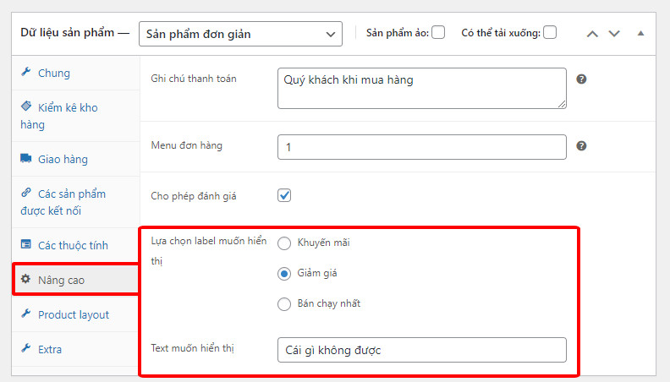670x382 pixels.
Task: Click the truck icon for Giao hàng
Action: (26, 158)
